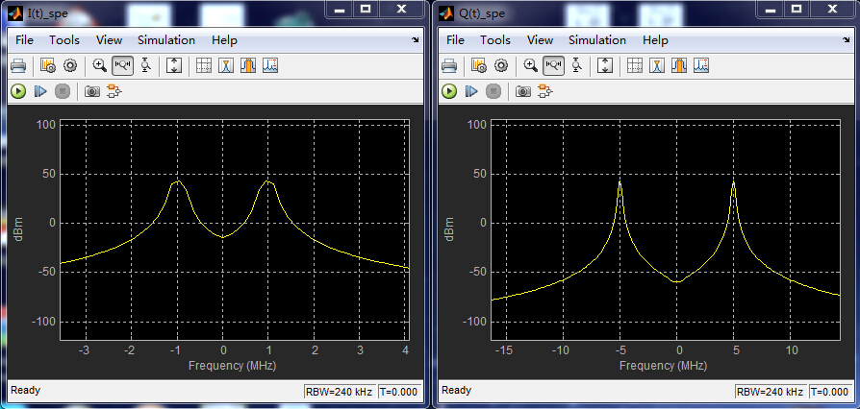The image size is (860, 409).
Task: Select Zoom In tool in I(t)_spe window
Action: tap(100, 65)
